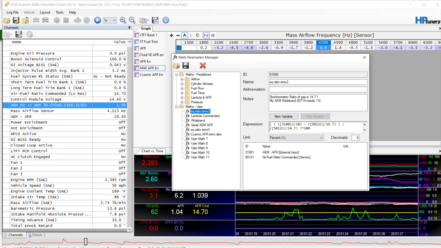
Task: Click the second car disconnect icon
Action: [45, 20]
